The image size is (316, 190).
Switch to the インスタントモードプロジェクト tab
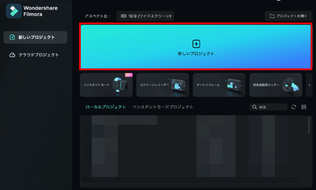tap(163, 107)
